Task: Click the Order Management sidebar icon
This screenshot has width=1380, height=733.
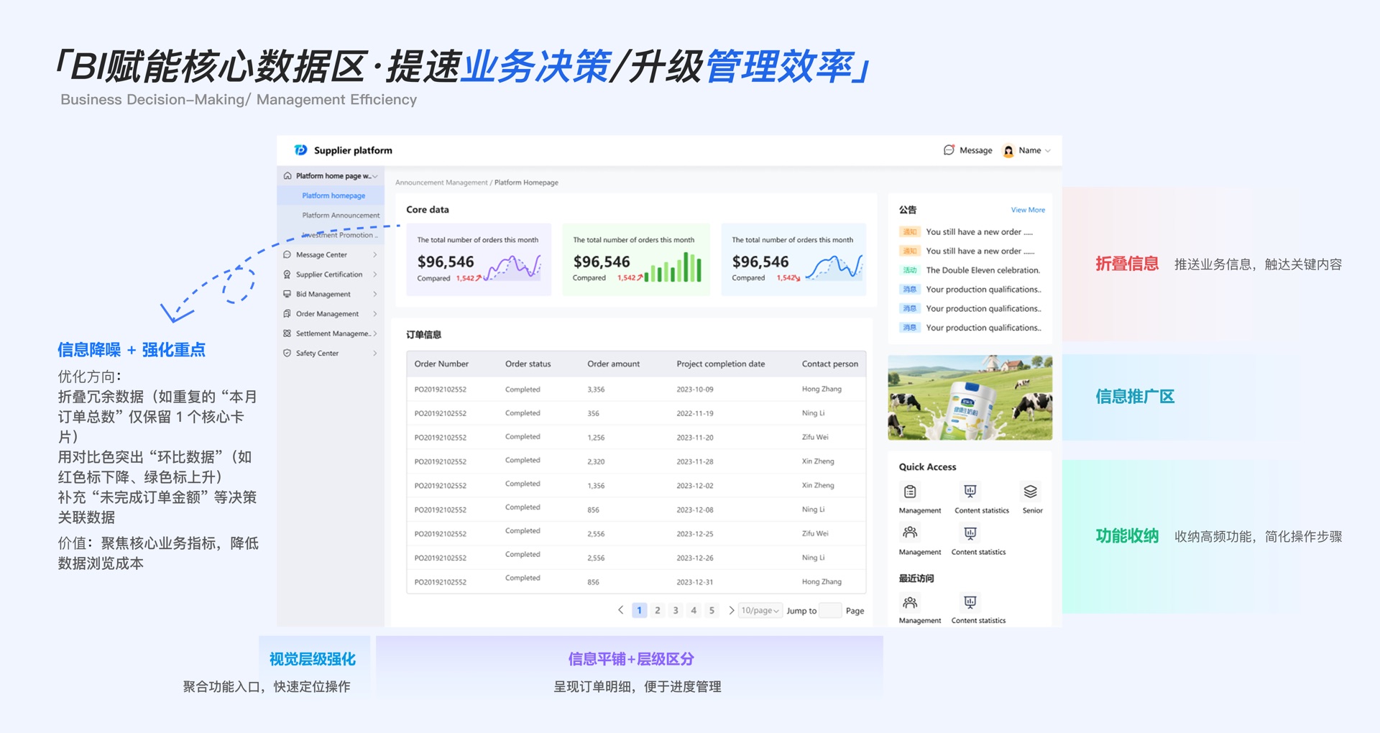Action: pos(287,313)
